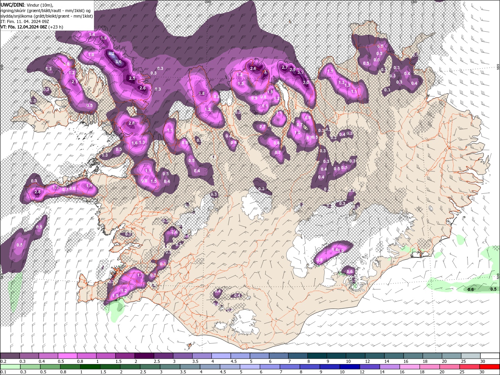This screenshot has width=500, height=375.
Task: Click the bold 'VT: Fös. 12.04.2024 08Z' text
Action: [x=24, y=27]
